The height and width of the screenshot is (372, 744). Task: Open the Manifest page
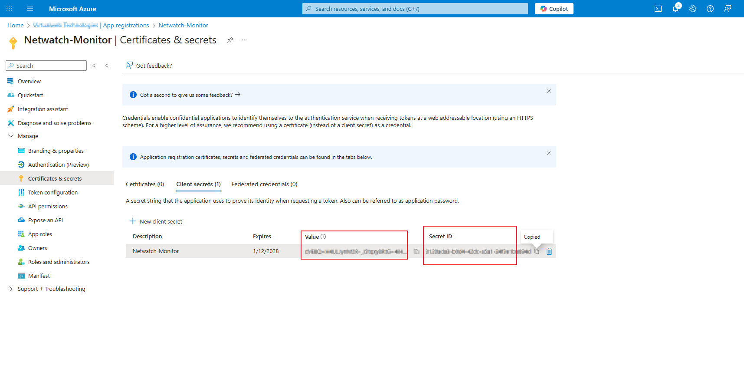pyautogui.click(x=39, y=276)
